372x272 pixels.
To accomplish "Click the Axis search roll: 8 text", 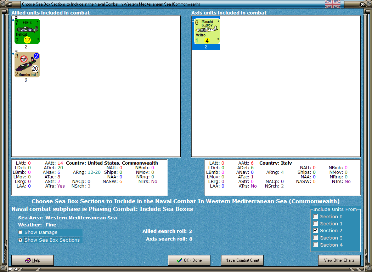I will 169,239.
